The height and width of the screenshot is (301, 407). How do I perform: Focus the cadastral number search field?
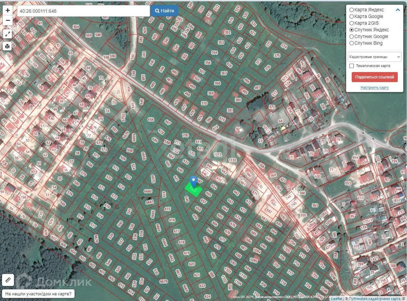pyautogui.click(x=84, y=11)
